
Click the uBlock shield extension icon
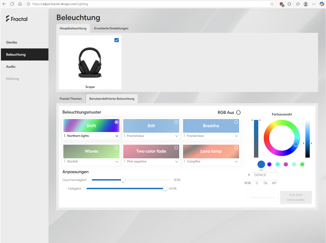pos(282,4)
